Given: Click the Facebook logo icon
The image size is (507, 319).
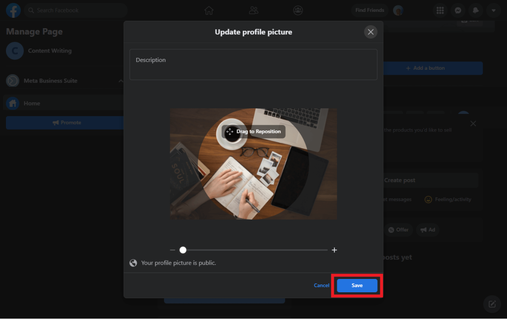Looking at the screenshot, I should 13,10.
